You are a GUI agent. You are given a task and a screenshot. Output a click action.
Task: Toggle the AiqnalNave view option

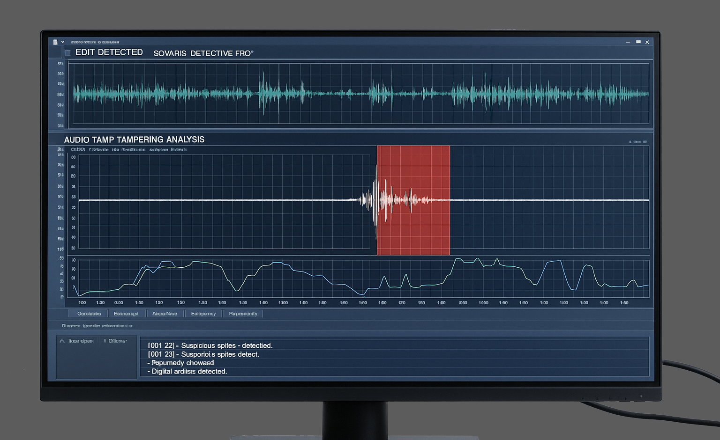point(165,313)
